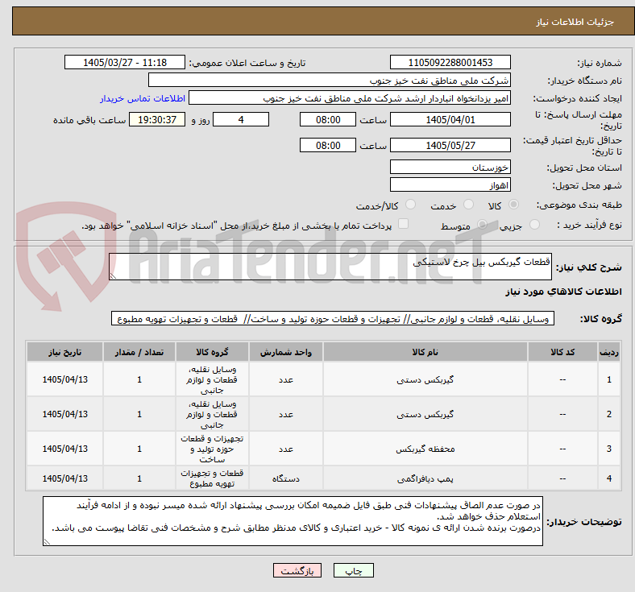Select row 4 item پمپ دیافراگمی

[425, 478]
